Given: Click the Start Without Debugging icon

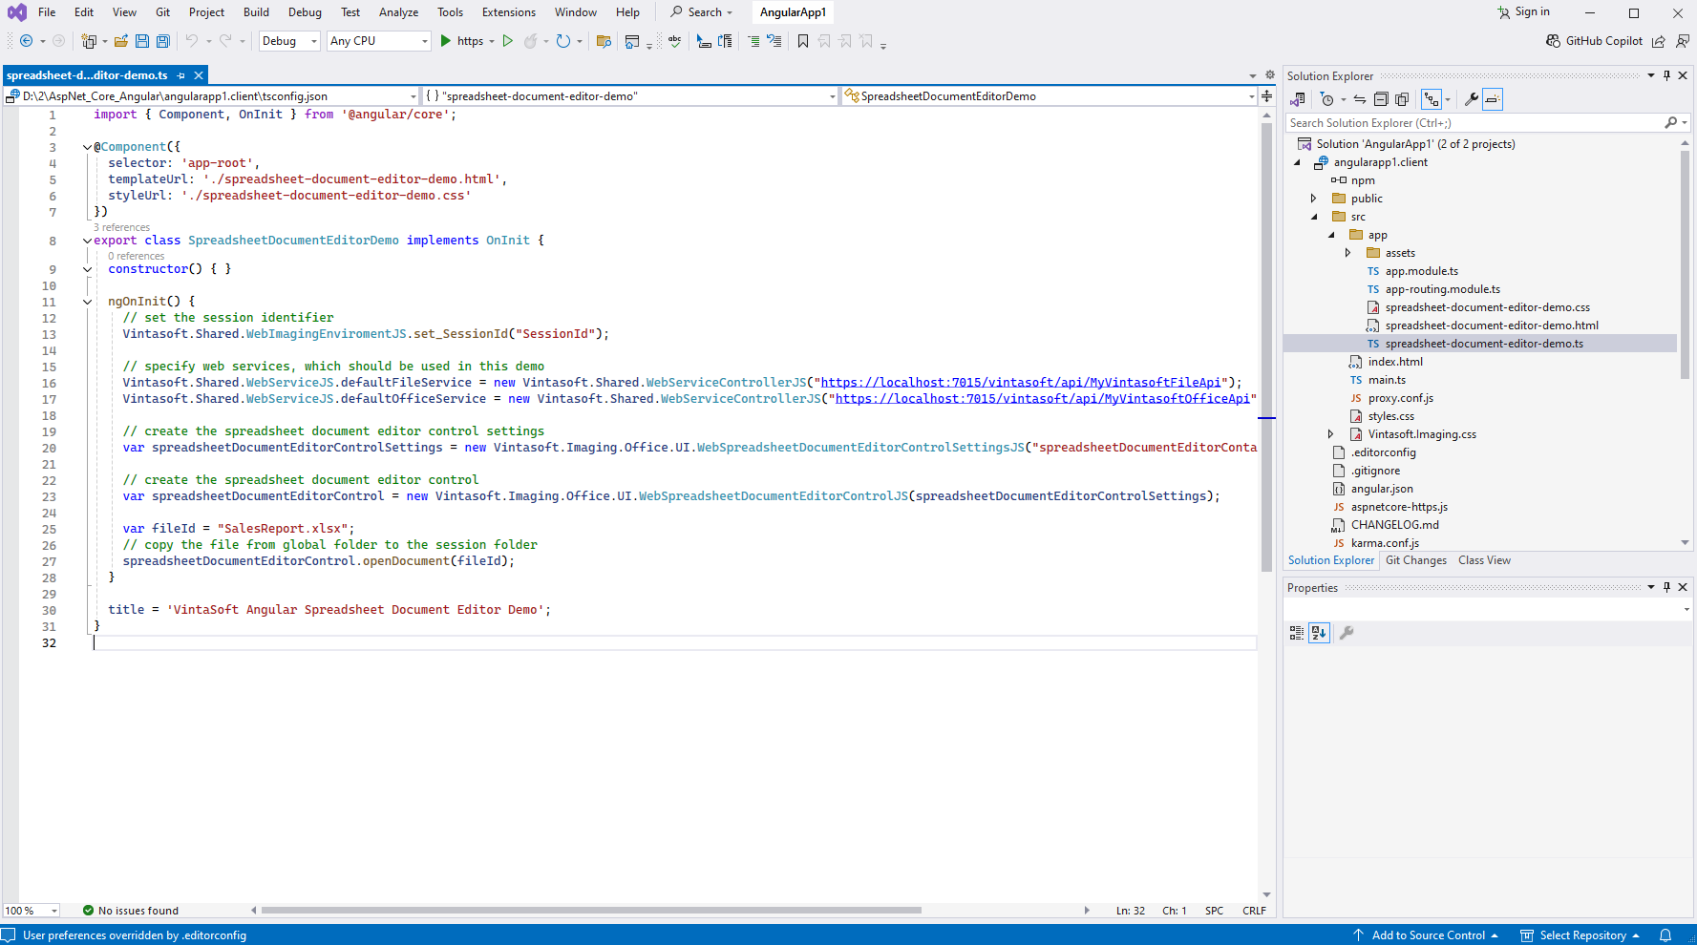Looking at the screenshot, I should [x=508, y=41].
